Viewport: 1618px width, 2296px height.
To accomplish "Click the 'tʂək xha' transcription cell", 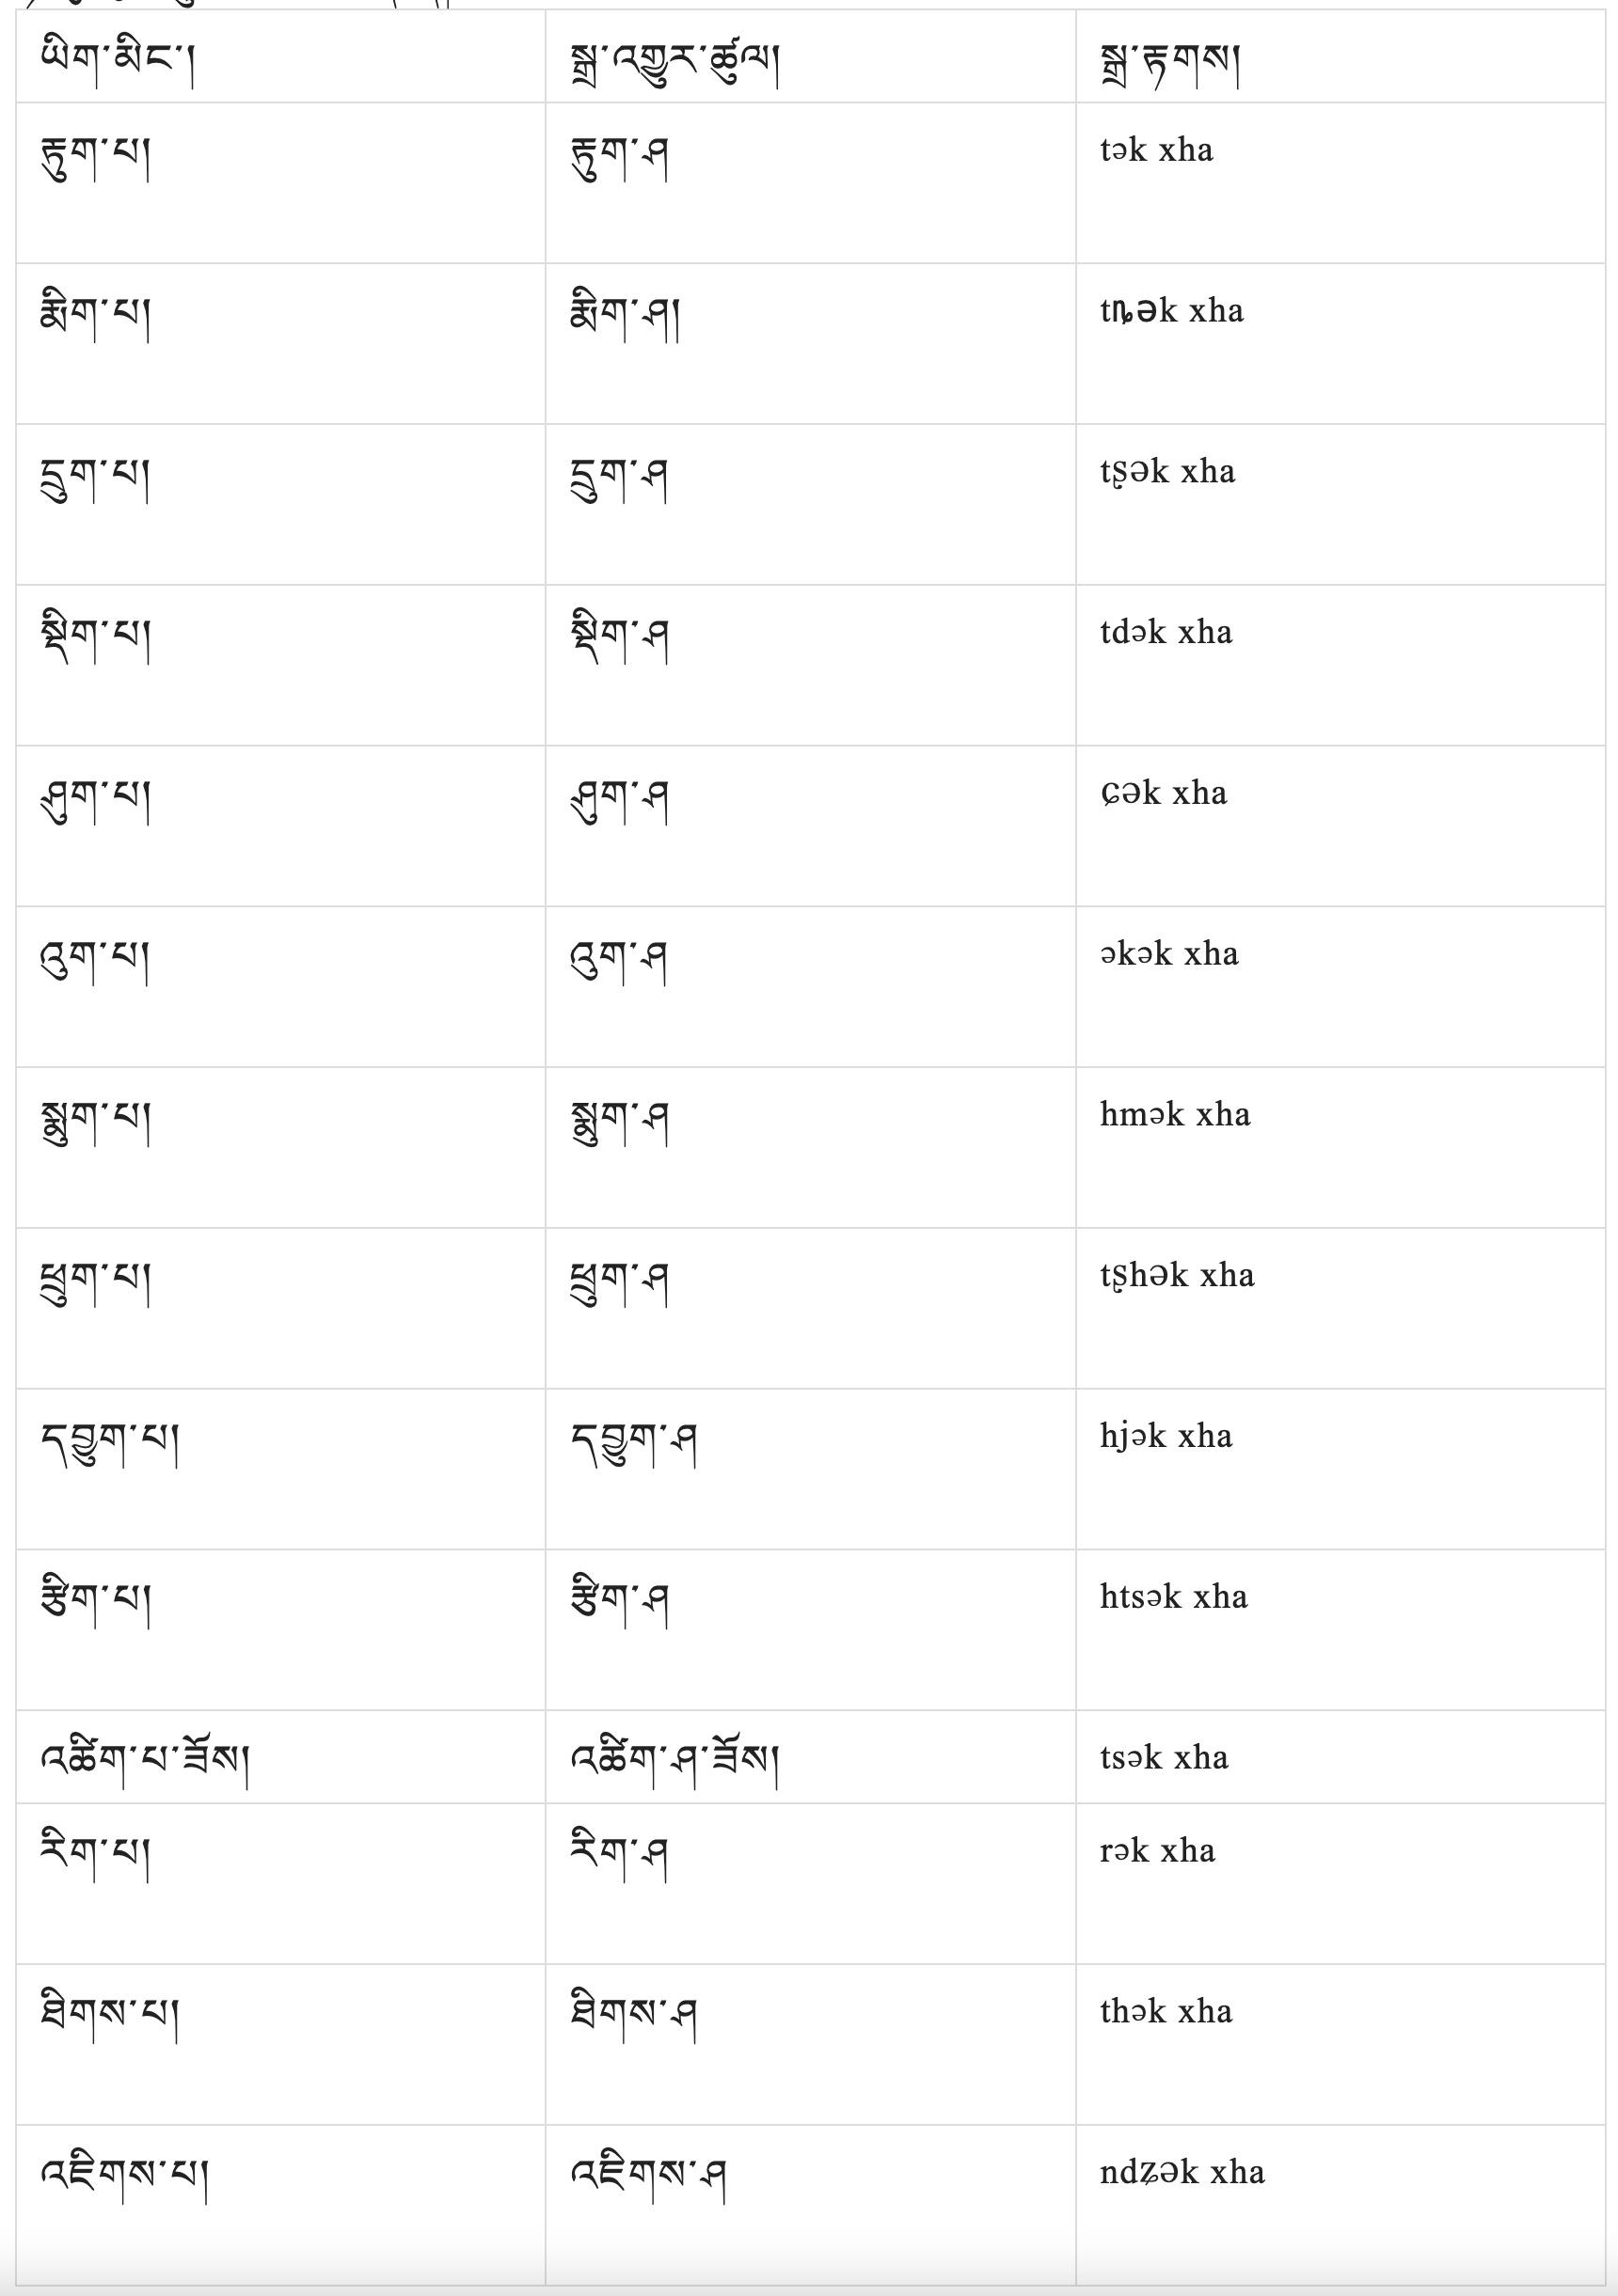I will click(x=1340, y=504).
